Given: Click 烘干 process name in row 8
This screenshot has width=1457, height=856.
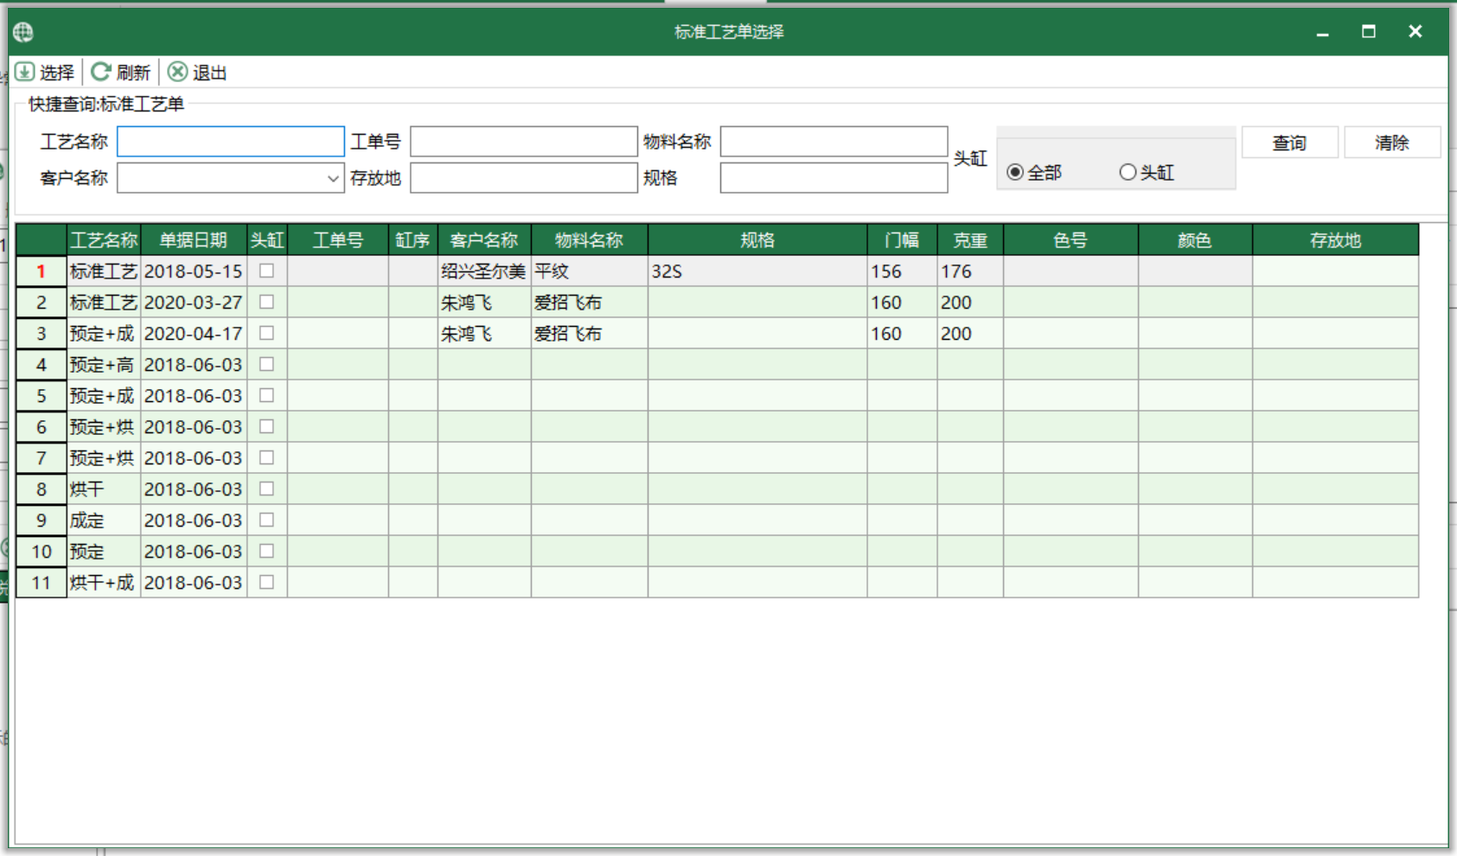Looking at the screenshot, I should pyautogui.click(x=104, y=489).
